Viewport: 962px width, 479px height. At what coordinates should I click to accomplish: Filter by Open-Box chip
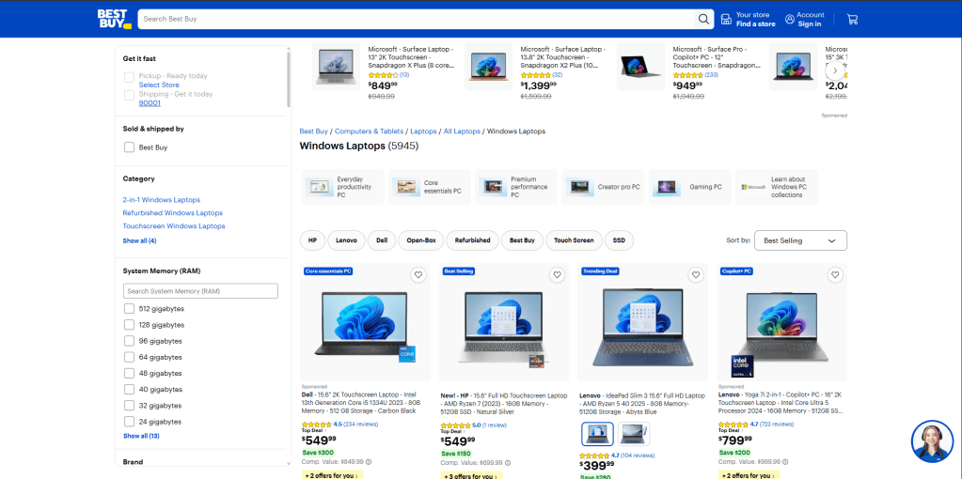click(421, 240)
